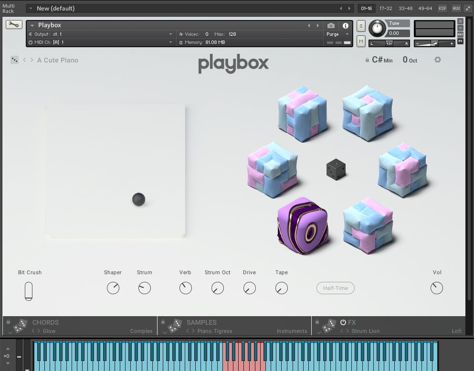Open the MIDI Ch [A] 1 dropdown
Screen dimensions: 474x371
pos(100,42)
